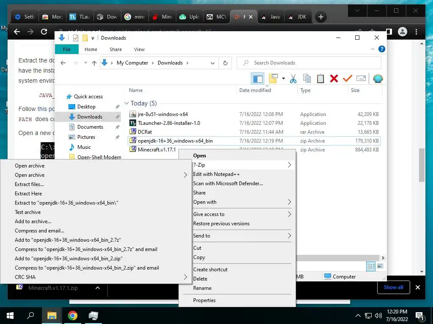Viewport: 433px width, 324px height.
Task: Select the jre-8u51-windows-x64 file
Action: point(163,114)
